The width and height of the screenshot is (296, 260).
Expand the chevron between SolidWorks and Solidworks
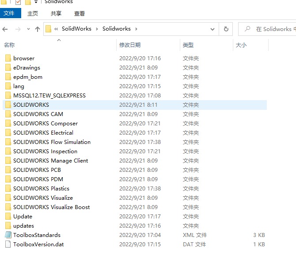pyautogui.click(x=97, y=29)
